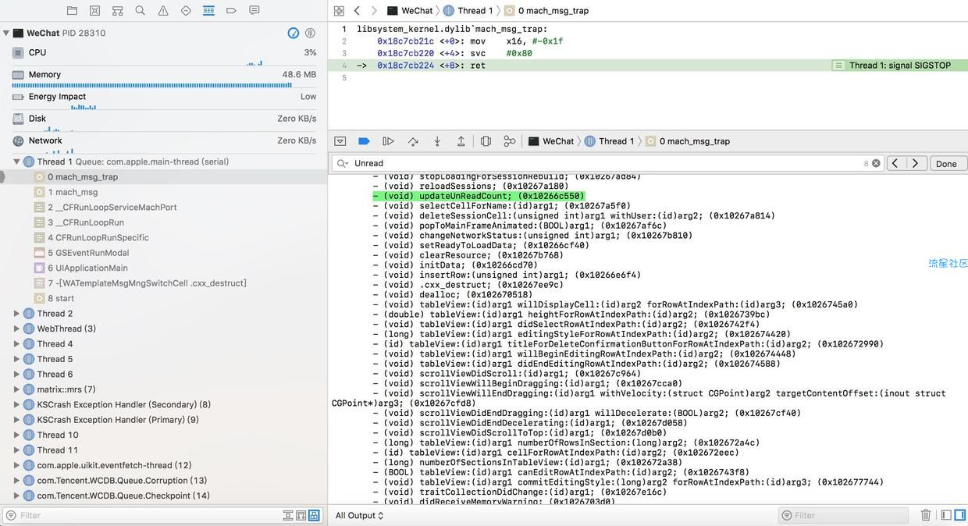968x526 pixels.
Task: Expand com.Tencent.WCDB.Queue.Corruption (13) thread
Action: point(16,481)
